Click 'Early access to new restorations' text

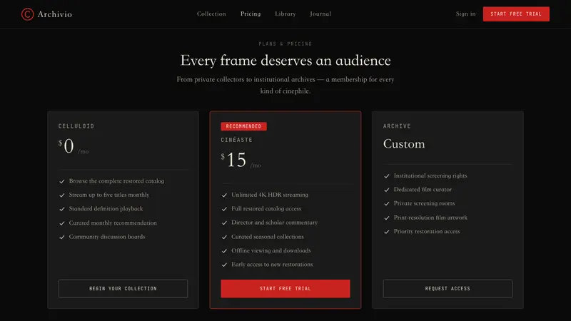pos(272,264)
